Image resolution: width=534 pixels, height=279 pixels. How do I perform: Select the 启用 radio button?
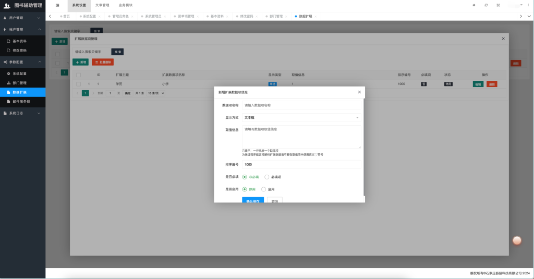click(x=264, y=189)
